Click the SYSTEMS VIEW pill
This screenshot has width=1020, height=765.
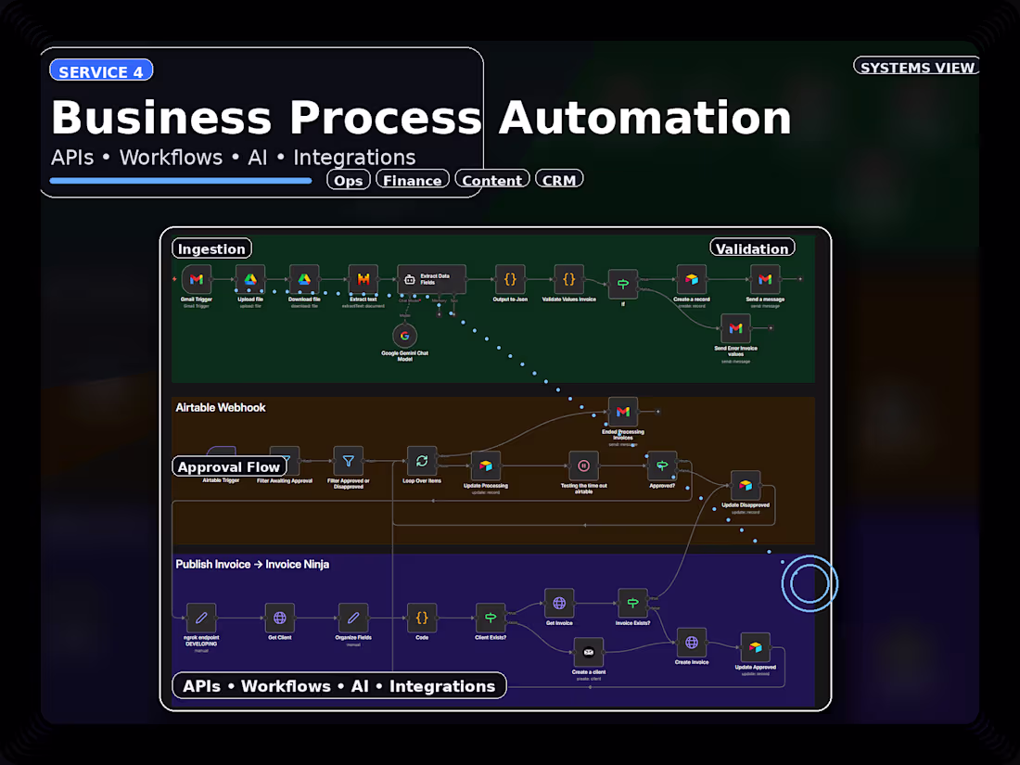[916, 67]
